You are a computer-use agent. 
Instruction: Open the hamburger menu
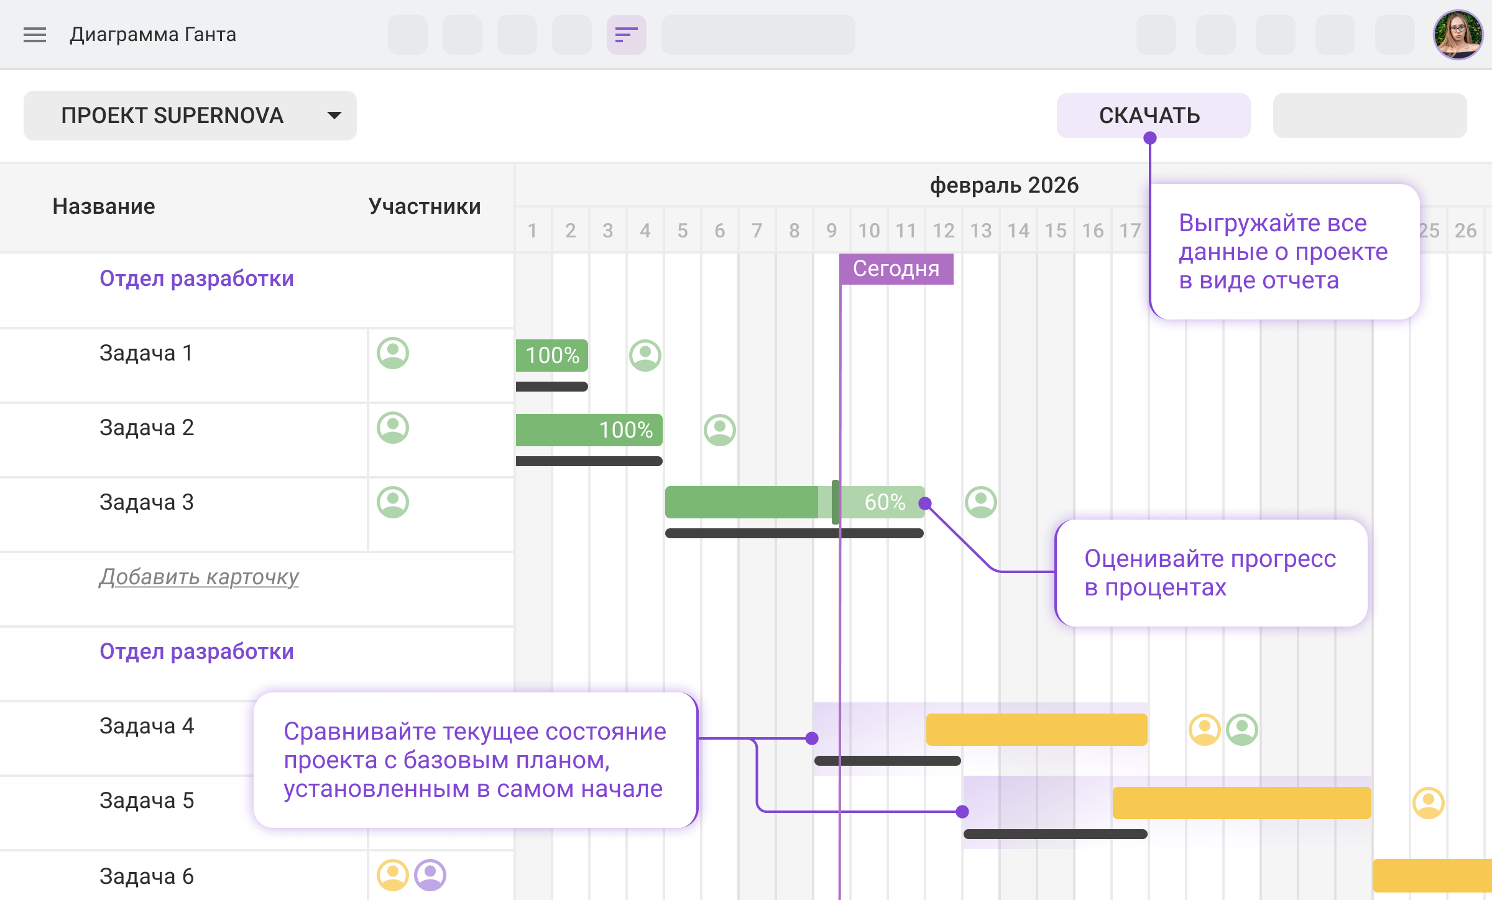click(x=35, y=35)
